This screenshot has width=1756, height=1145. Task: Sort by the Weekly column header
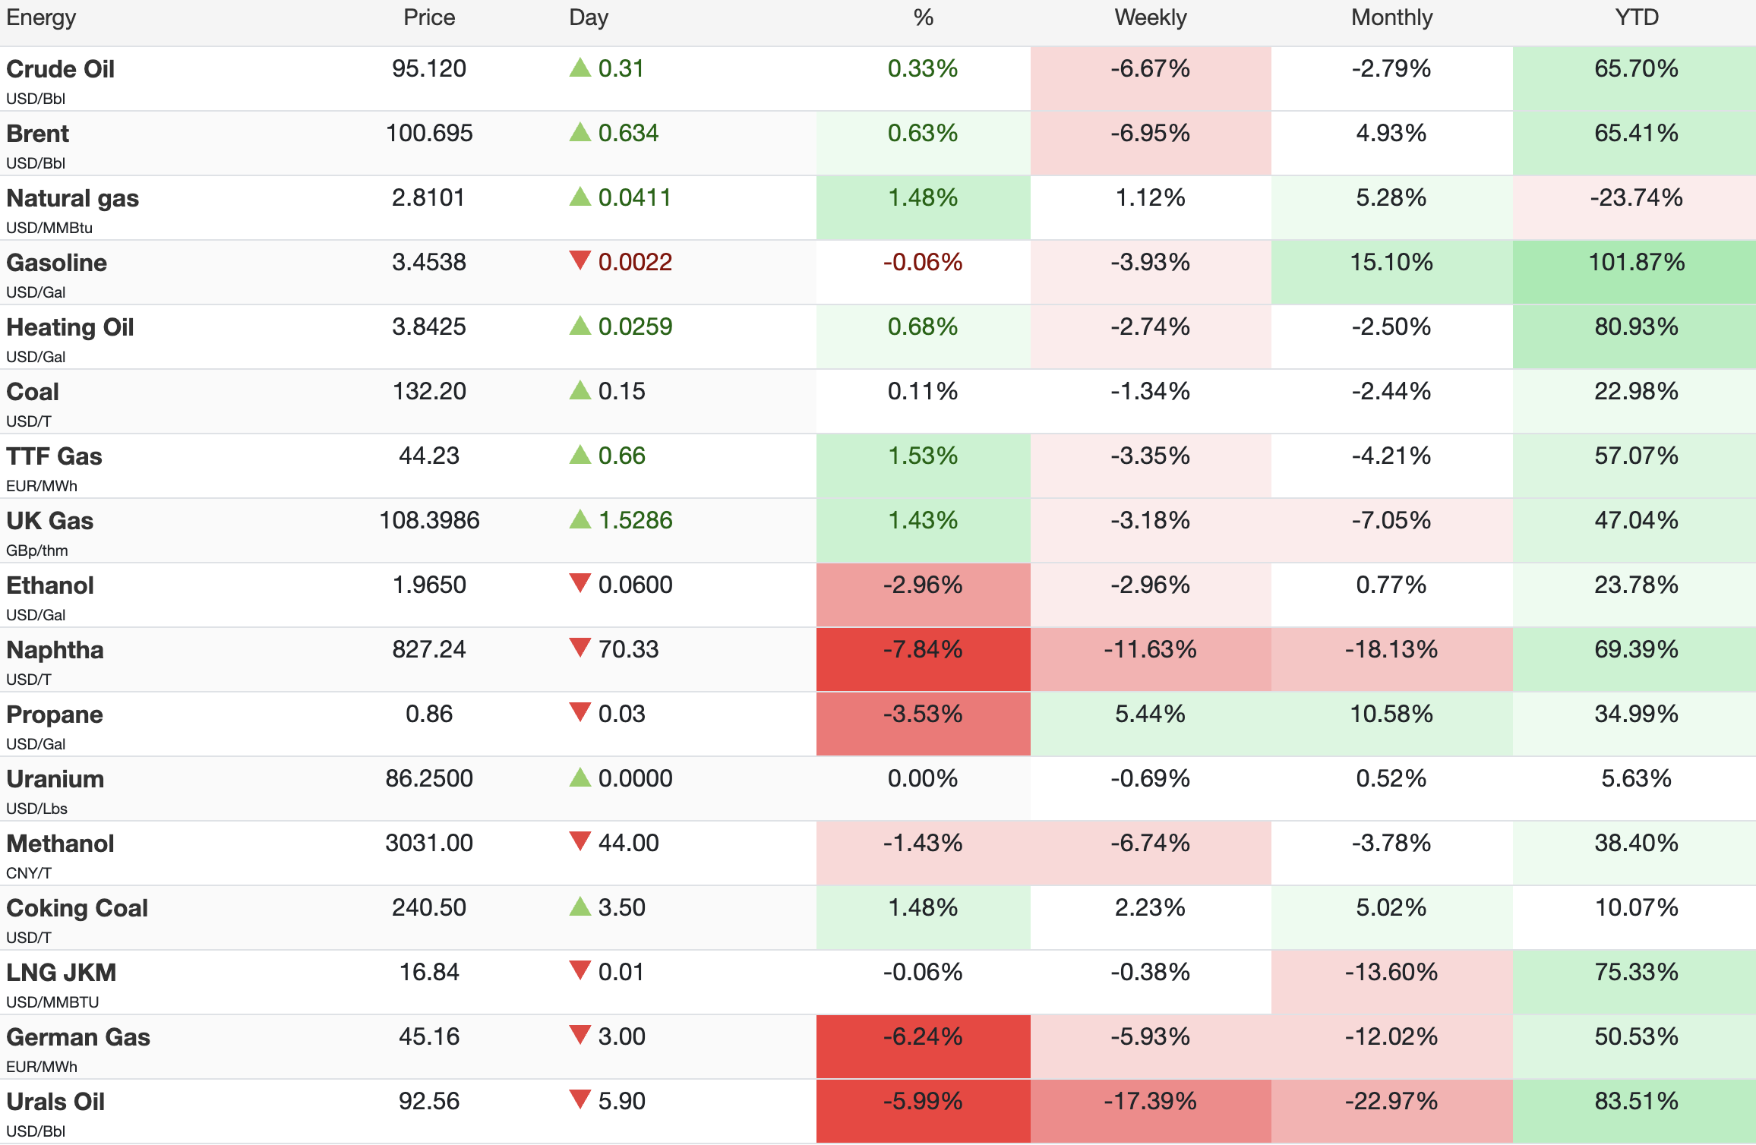(1150, 17)
